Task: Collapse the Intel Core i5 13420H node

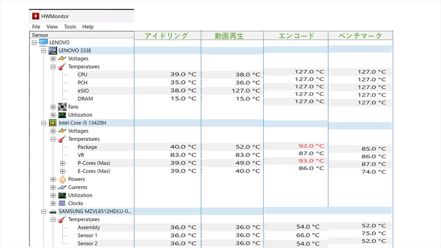Action: (x=44, y=123)
